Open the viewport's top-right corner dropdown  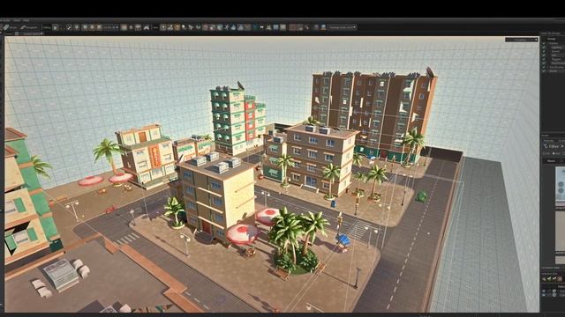(x=522, y=40)
